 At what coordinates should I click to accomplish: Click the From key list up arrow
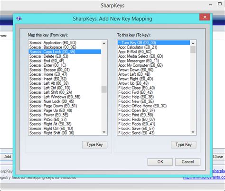click(x=104, y=43)
